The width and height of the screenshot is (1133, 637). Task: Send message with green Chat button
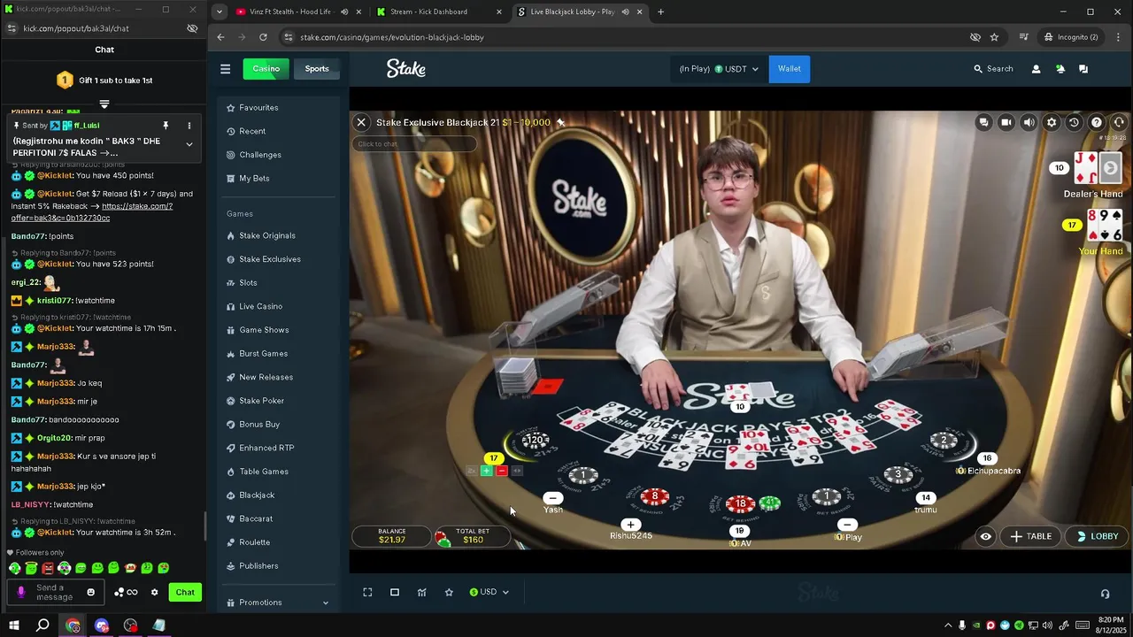click(185, 592)
